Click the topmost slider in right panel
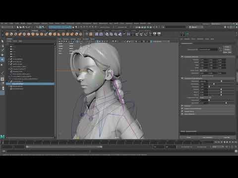Image resolution: width=238 pixels, height=178 pixels. 222,81
